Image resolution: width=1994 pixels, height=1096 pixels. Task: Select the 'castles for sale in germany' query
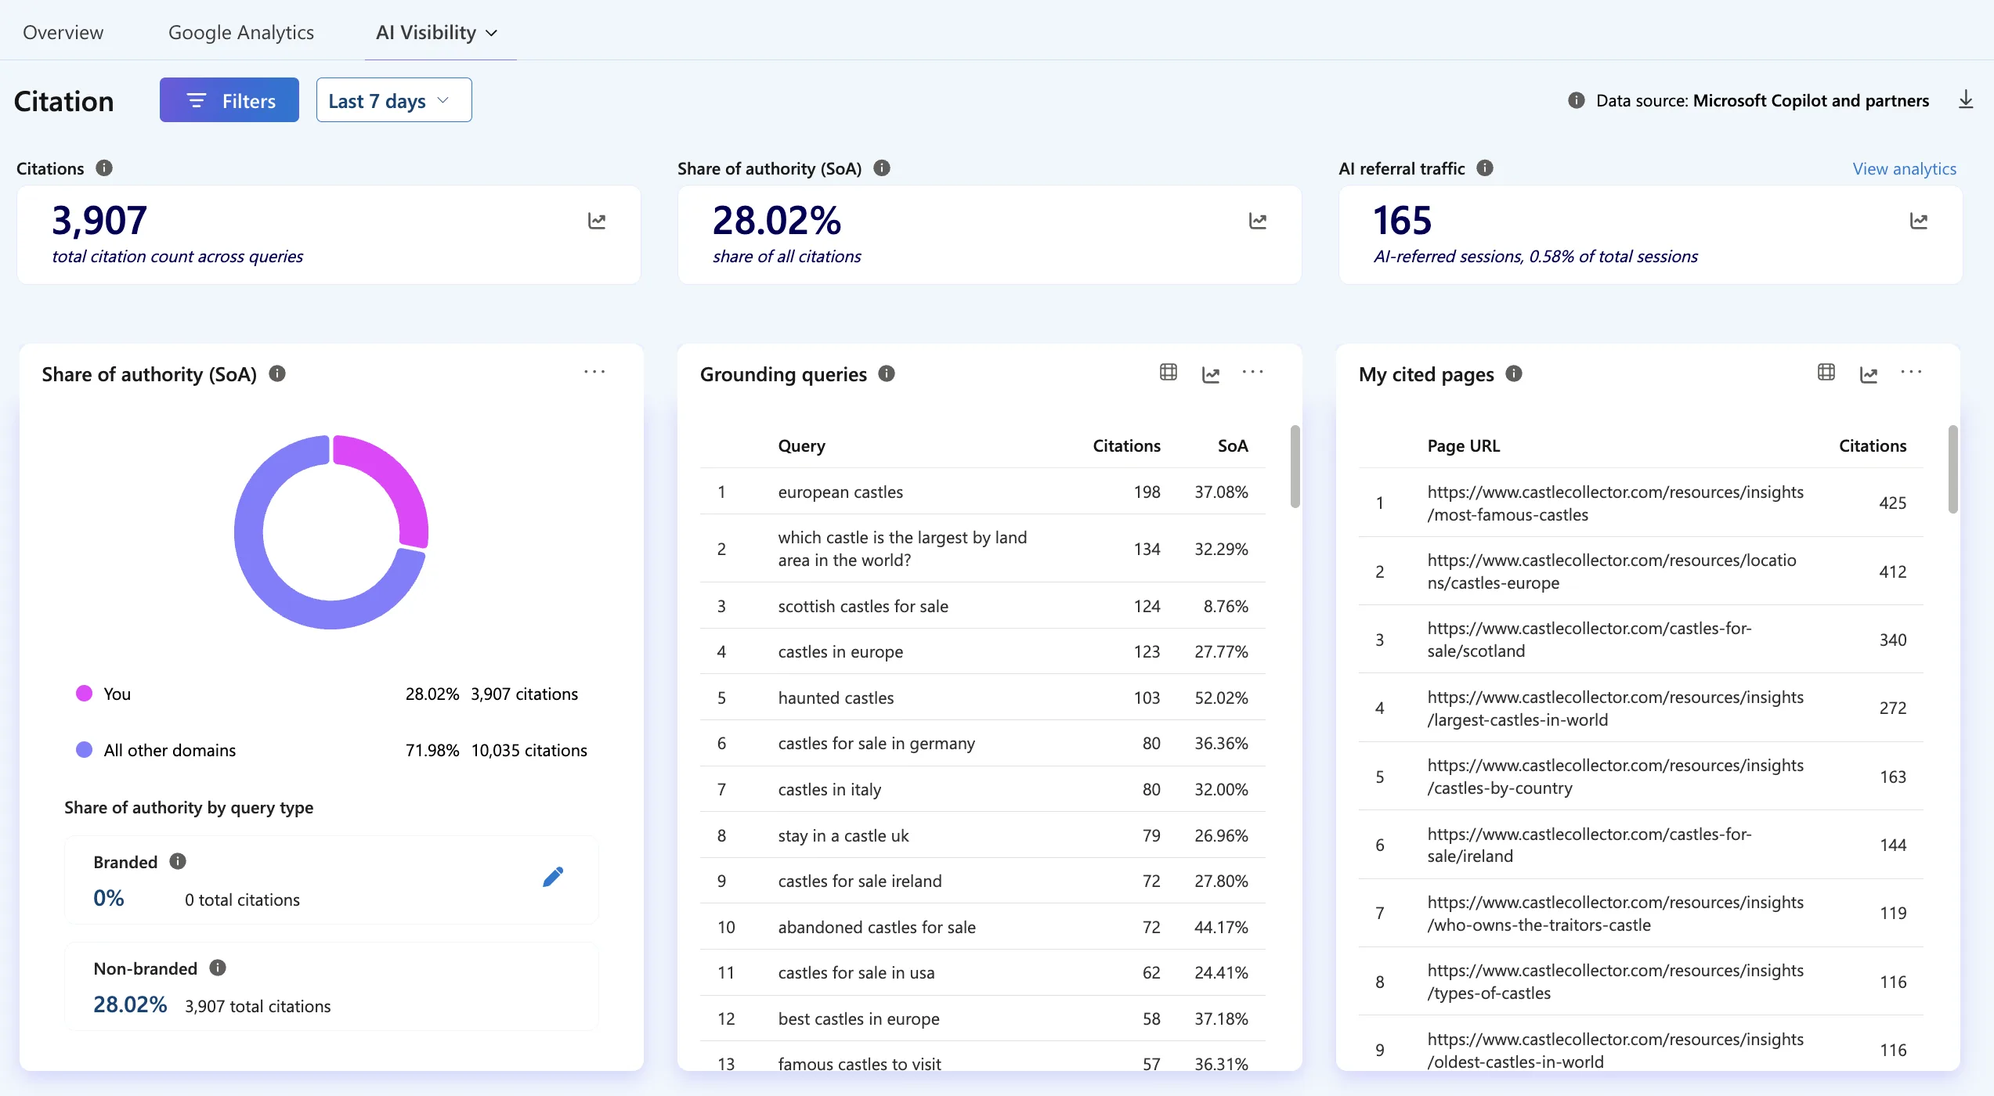982,743
